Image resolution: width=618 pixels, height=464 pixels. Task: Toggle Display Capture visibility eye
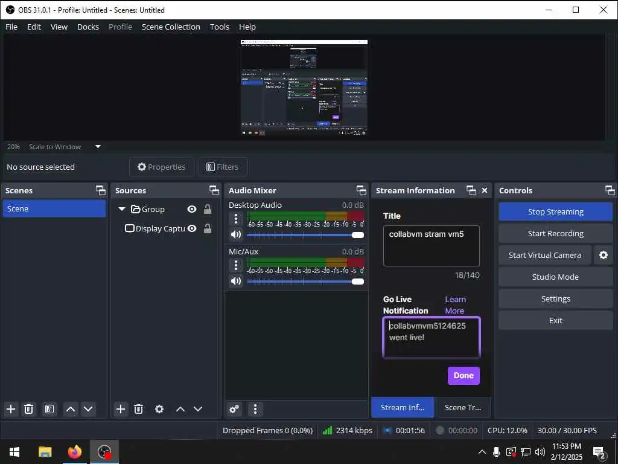[x=192, y=228]
